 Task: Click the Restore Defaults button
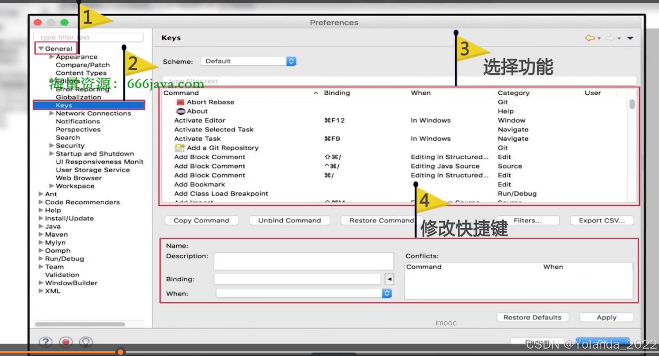533,317
